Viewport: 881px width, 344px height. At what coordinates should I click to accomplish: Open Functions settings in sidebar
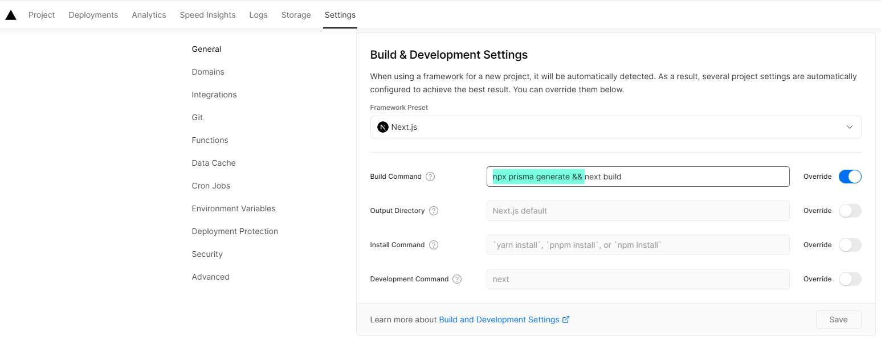point(210,140)
